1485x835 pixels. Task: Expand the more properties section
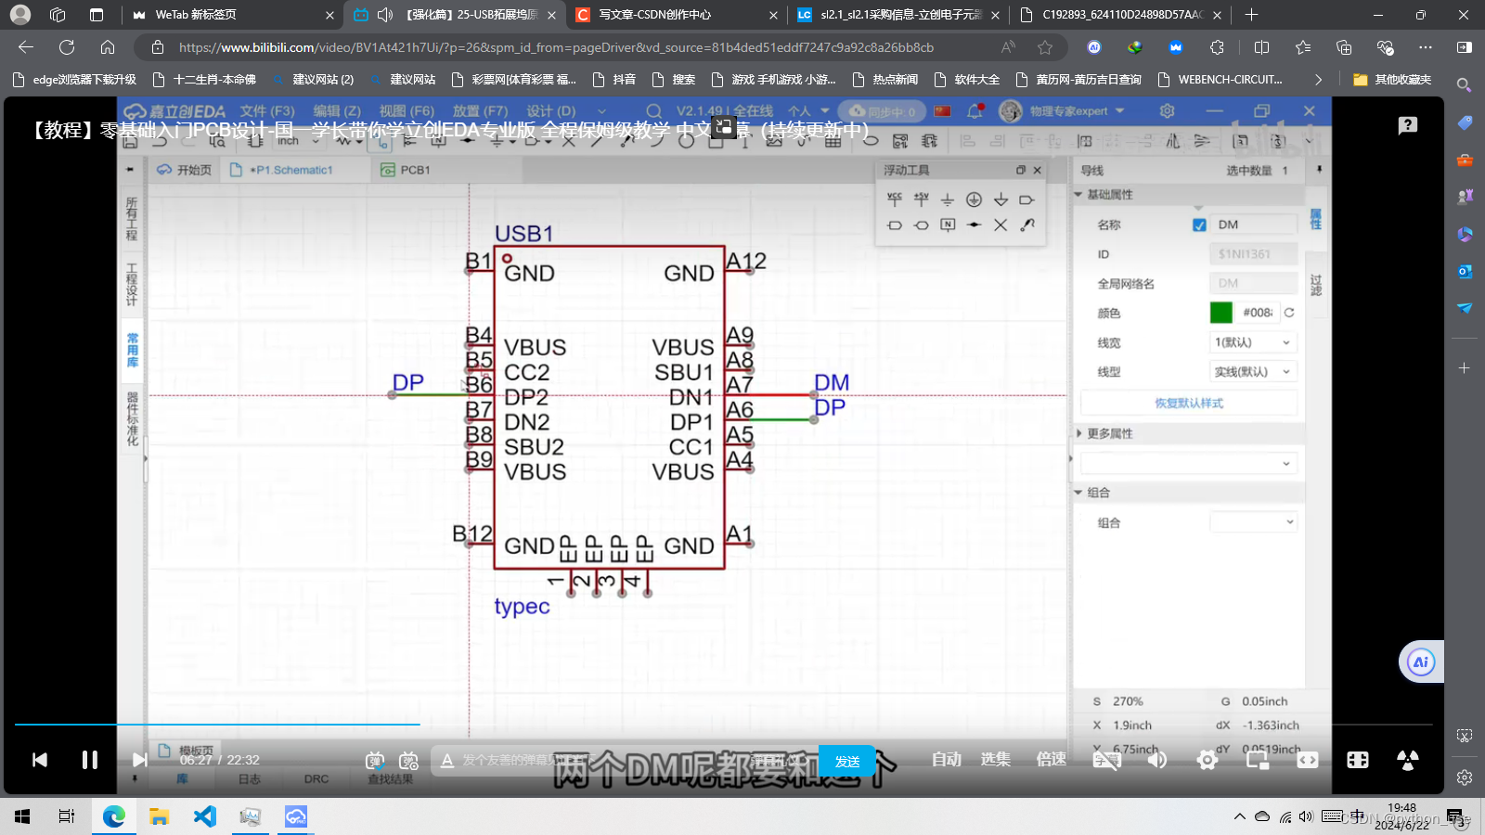(x=1078, y=433)
